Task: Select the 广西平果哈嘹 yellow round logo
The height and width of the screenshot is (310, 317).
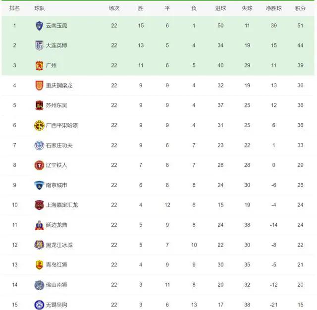Action: point(39,125)
